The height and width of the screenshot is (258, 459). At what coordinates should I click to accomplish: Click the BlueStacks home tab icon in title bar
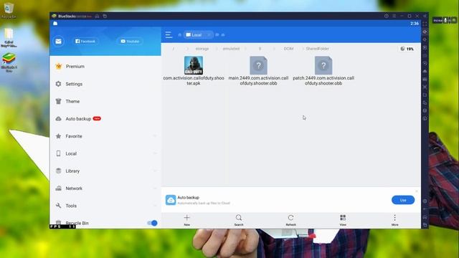(97, 16)
